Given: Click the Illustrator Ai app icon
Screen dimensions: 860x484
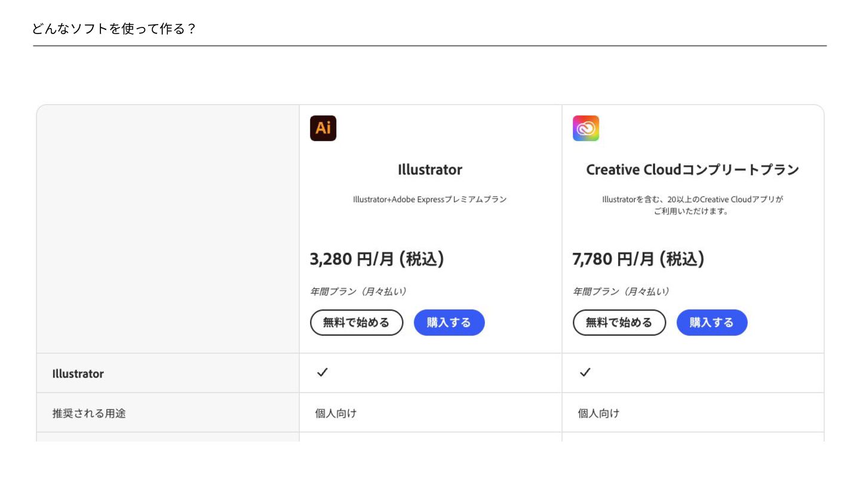Looking at the screenshot, I should (323, 128).
